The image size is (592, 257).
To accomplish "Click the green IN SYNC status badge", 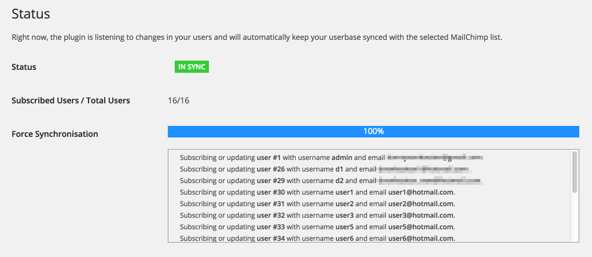I will 192,67.
